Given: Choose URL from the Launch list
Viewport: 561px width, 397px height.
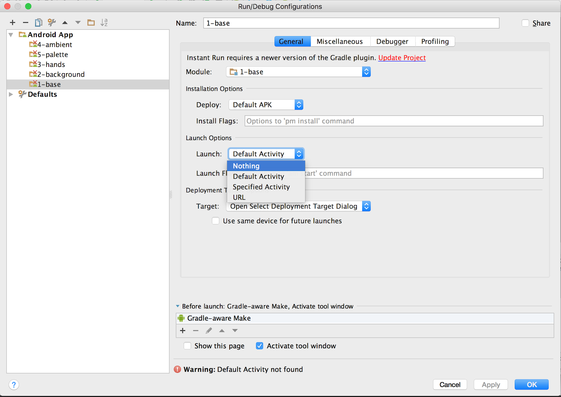Looking at the screenshot, I should tap(266, 197).
